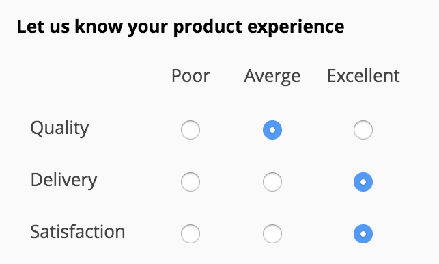This screenshot has width=439, height=264.
Task: Choose Poor for the Delivery row
Action: pyautogui.click(x=190, y=182)
